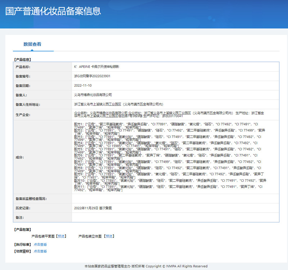The image size is (288, 270).
Task: Select the 配方6 ingredient line
Action: (166, 157)
